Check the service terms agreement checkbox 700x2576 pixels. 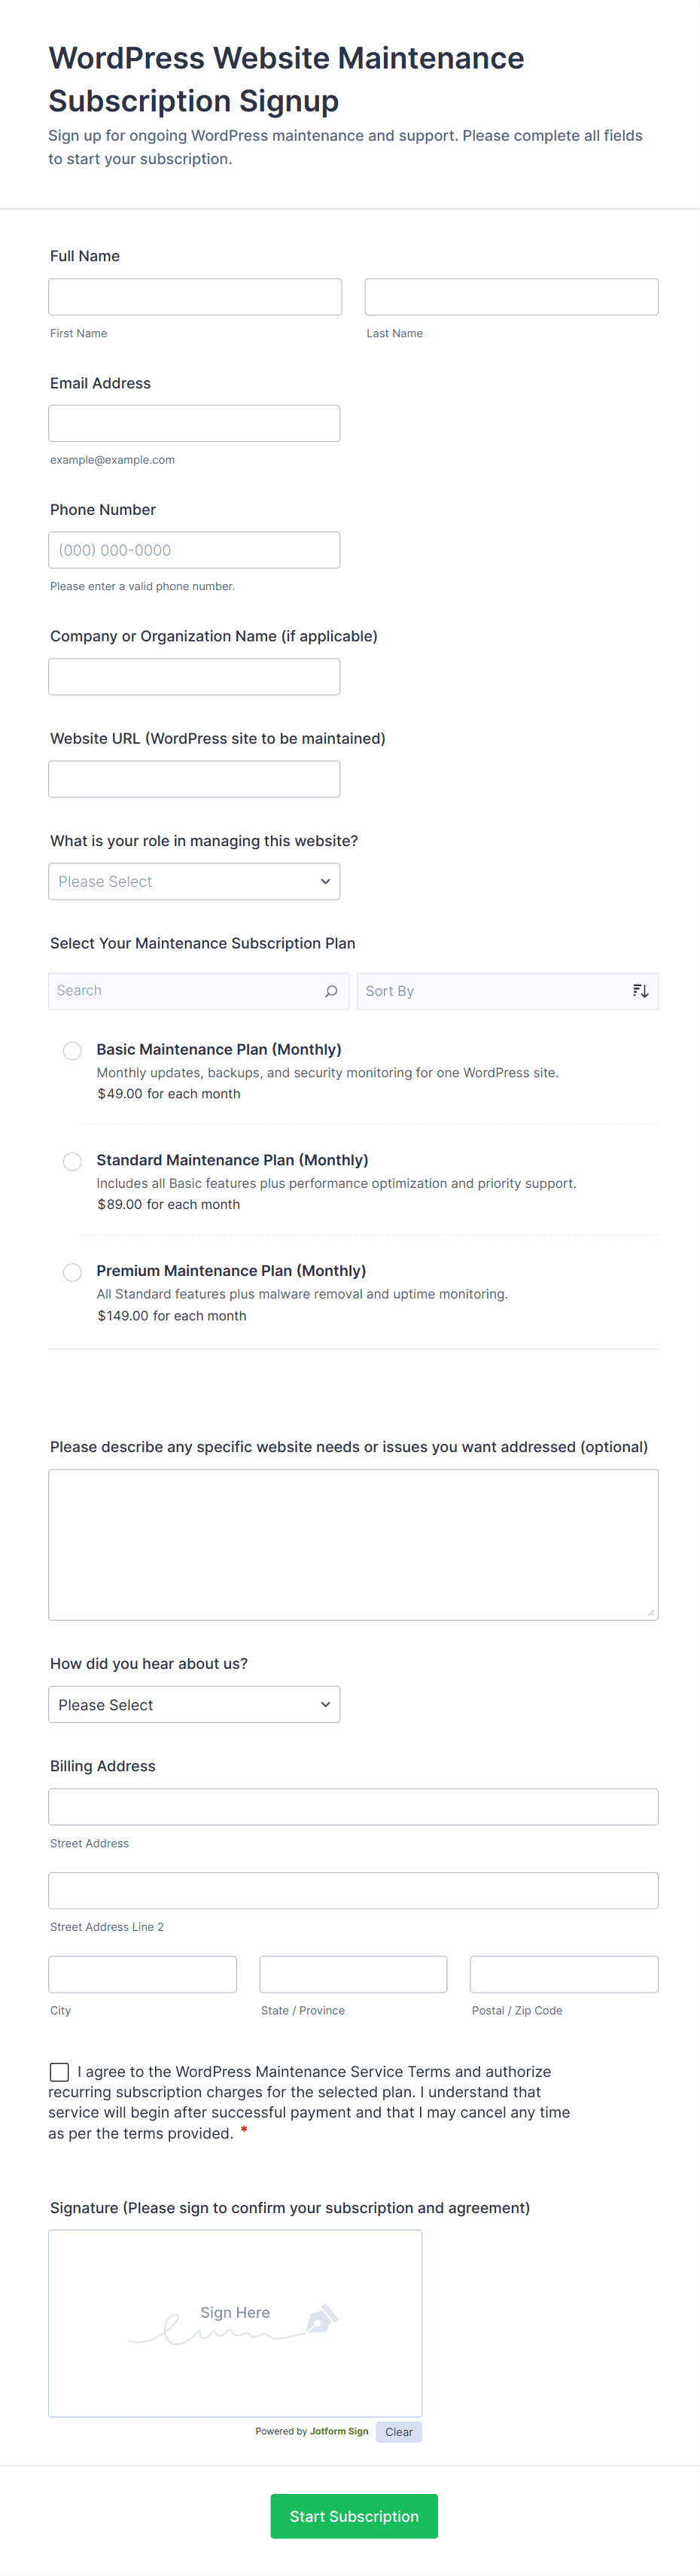coord(60,2072)
